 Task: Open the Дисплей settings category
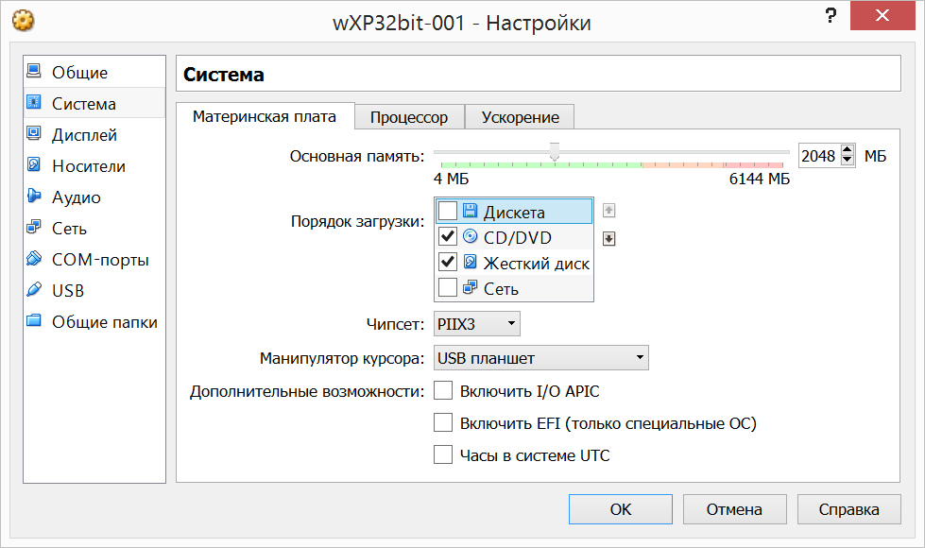click(x=94, y=134)
